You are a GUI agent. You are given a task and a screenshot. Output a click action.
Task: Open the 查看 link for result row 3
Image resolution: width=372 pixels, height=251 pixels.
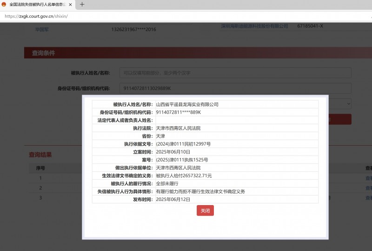pos(368,198)
